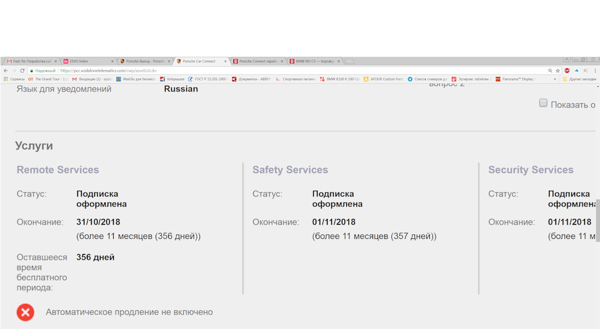Click the zoom magnifier icon in address bar
This screenshot has height=329, width=600.
pyautogui.click(x=550, y=71)
